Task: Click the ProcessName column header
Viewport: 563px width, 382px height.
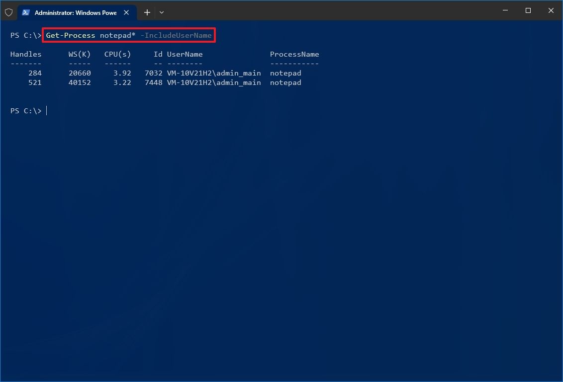Action: pos(294,54)
